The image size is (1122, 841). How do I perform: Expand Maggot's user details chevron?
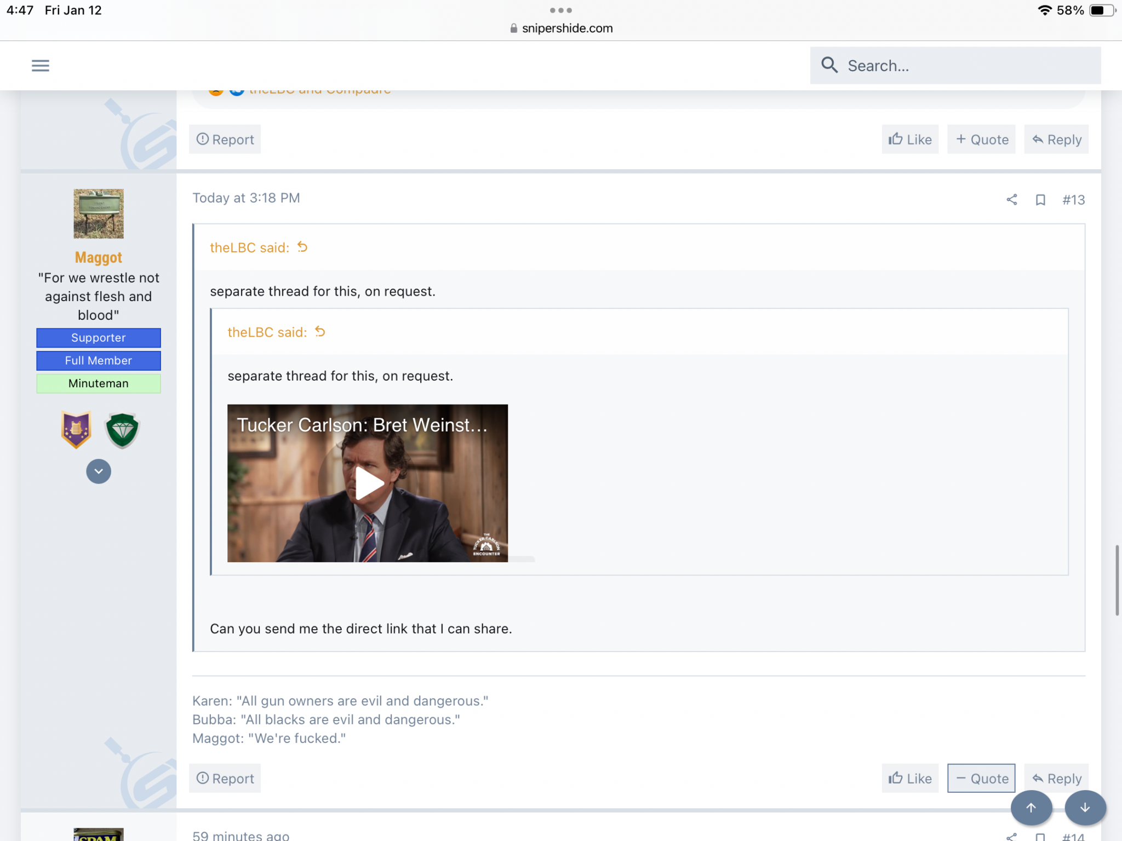tap(99, 471)
